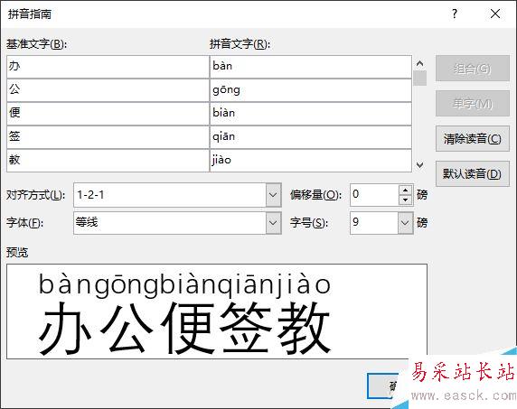Open the 字号 size dropdown arrow

pos(405,223)
